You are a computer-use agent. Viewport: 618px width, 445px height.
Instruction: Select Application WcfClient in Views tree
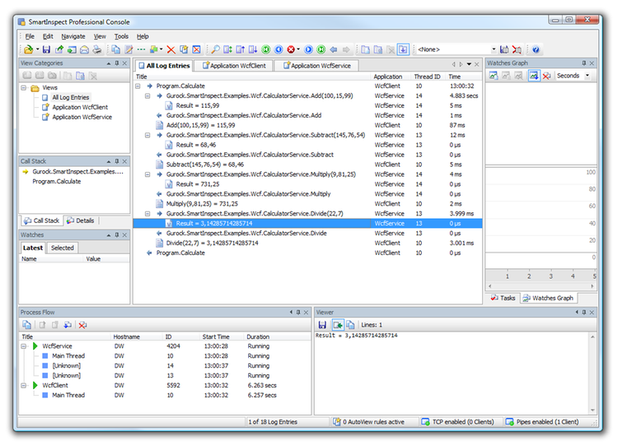(x=80, y=107)
